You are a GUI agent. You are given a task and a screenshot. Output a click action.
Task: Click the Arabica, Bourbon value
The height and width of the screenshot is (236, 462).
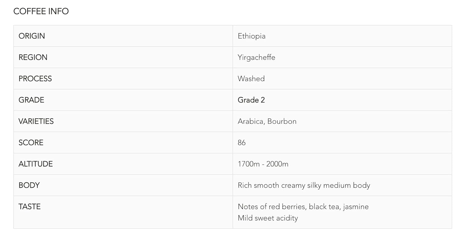pos(267,121)
